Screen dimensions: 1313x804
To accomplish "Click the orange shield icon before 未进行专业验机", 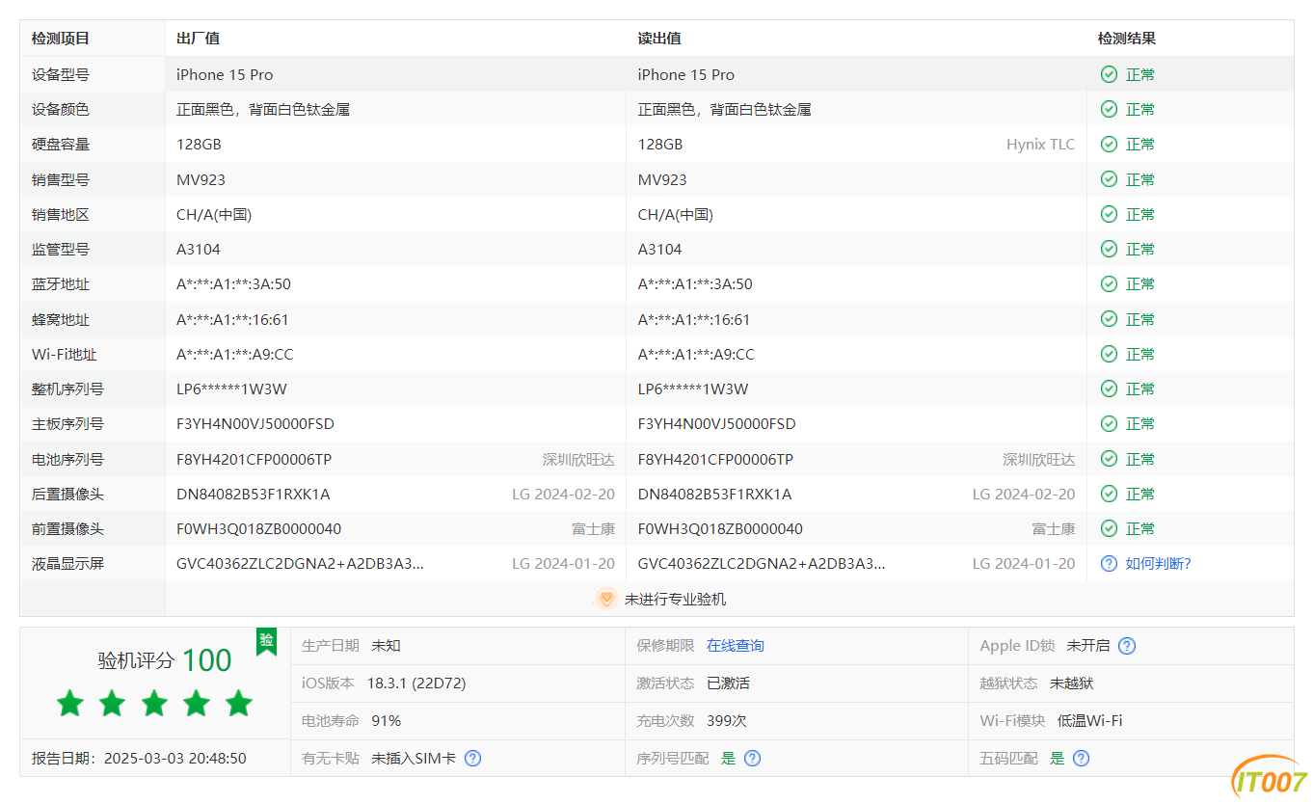I will [x=605, y=599].
